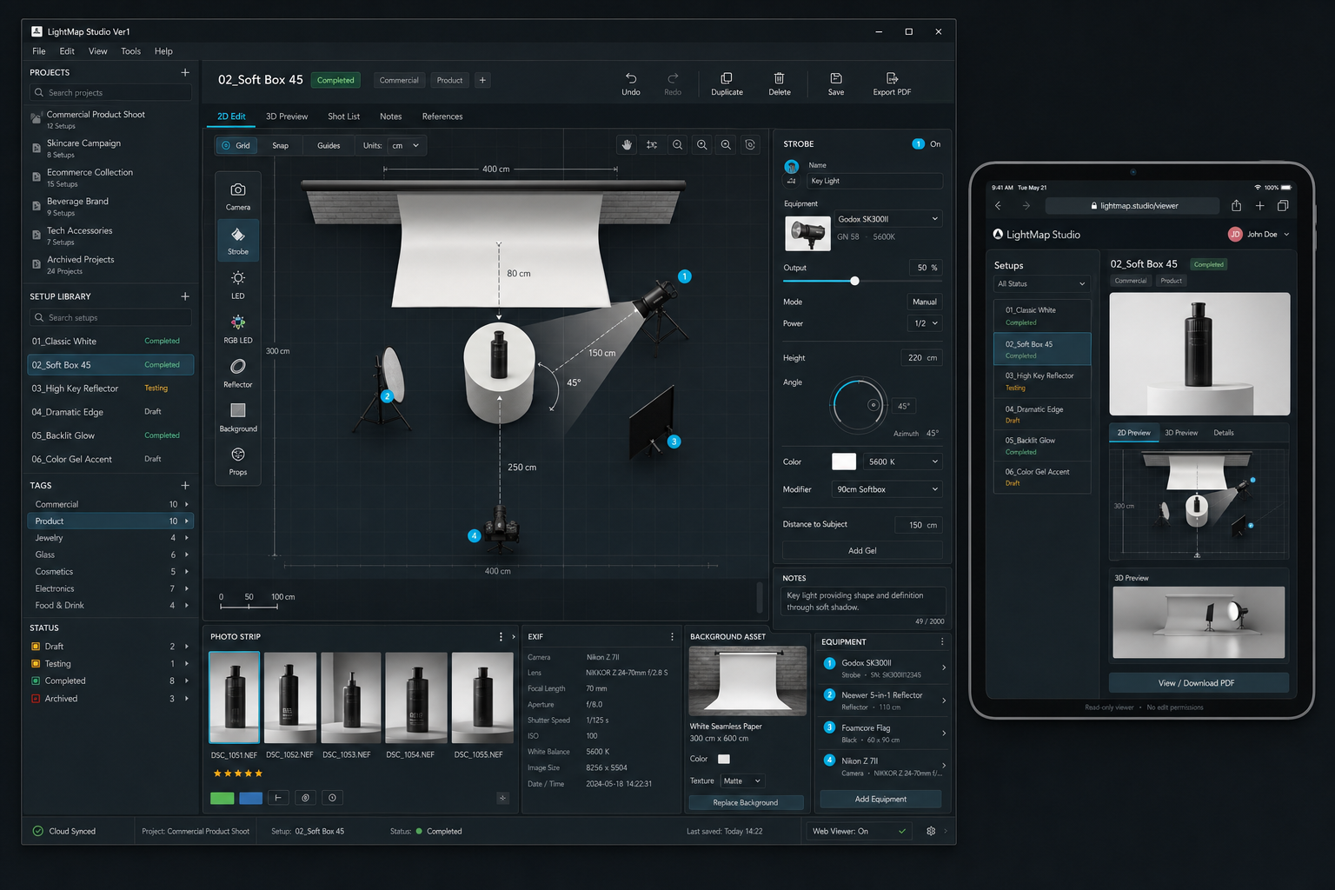Image resolution: width=1335 pixels, height=890 pixels.
Task: Select the Props tool
Action: [x=237, y=461]
